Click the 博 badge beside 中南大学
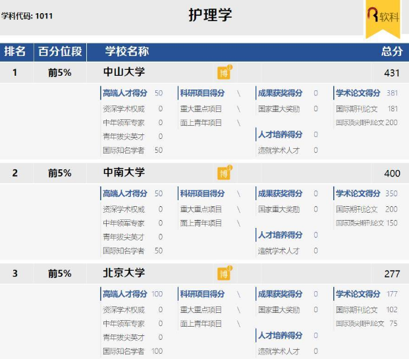This screenshot has width=409, height=359. [224, 173]
